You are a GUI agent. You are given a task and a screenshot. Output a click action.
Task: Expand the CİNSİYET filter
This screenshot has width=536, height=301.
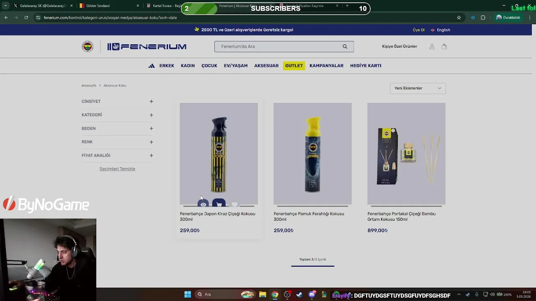(151, 102)
